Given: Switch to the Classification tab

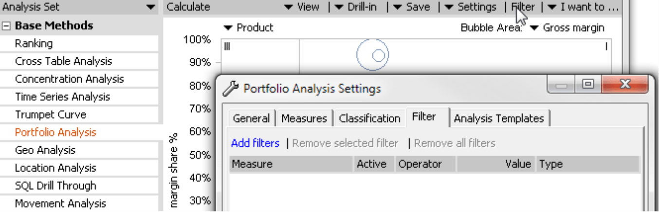Looking at the screenshot, I should coord(369,118).
